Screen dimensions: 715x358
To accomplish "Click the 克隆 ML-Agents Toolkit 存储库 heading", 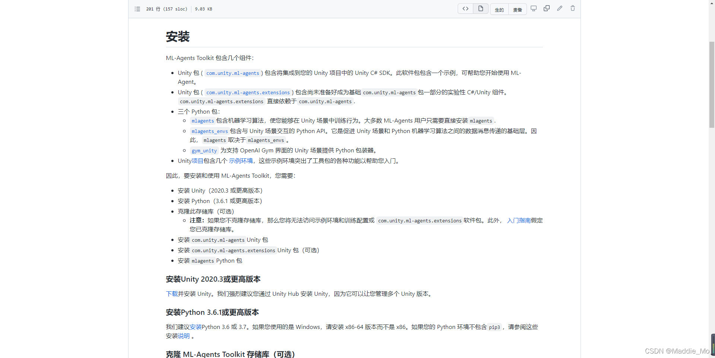I will (231, 354).
